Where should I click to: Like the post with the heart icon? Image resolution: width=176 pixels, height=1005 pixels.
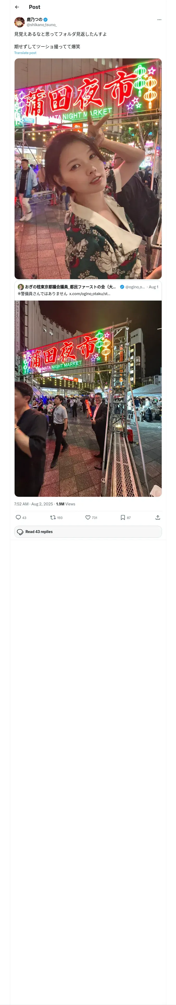(x=88, y=517)
